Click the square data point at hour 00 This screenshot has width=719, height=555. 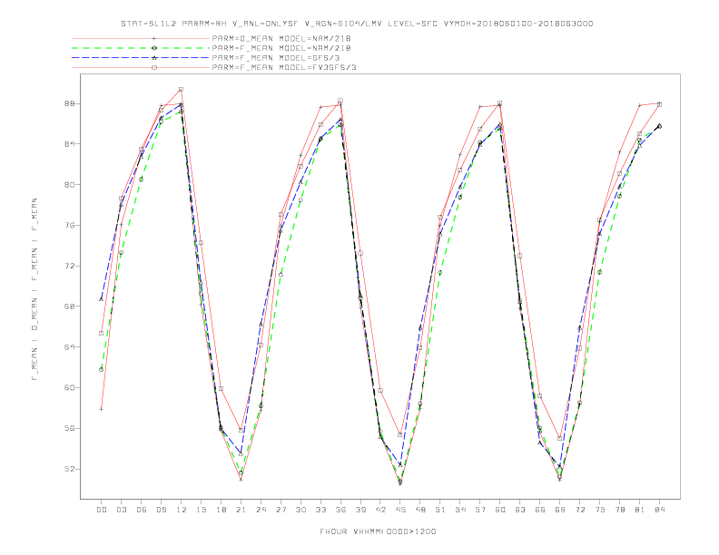(102, 333)
